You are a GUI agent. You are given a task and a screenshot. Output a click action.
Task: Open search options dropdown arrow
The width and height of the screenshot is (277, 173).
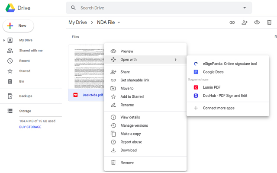tap(245, 8)
